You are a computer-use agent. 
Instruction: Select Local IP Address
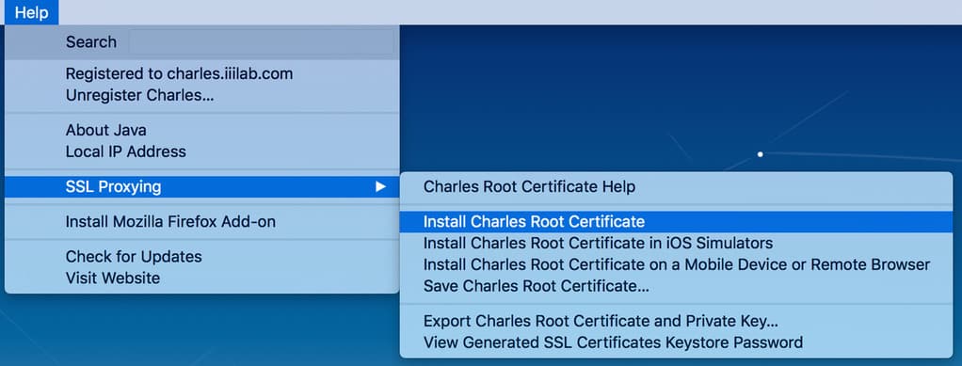(201, 151)
